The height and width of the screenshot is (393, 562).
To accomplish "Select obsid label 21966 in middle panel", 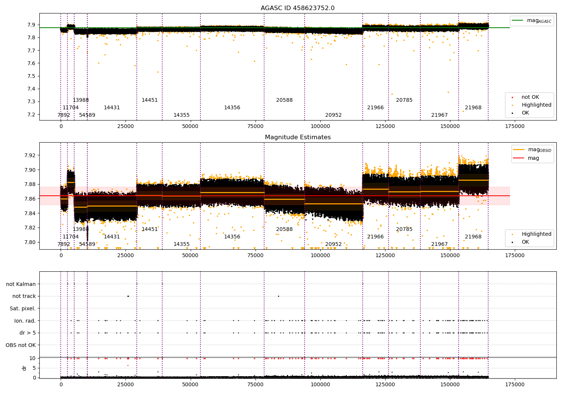I will click(375, 237).
